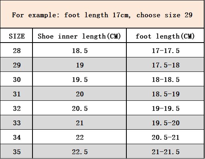
Task: Click the size 31 cell
Action: point(16,94)
